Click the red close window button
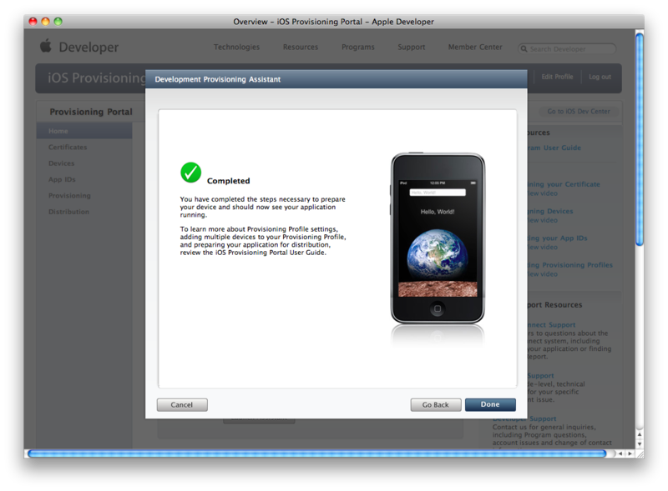Viewport: 668px width, 491px height. coord(33,22)
